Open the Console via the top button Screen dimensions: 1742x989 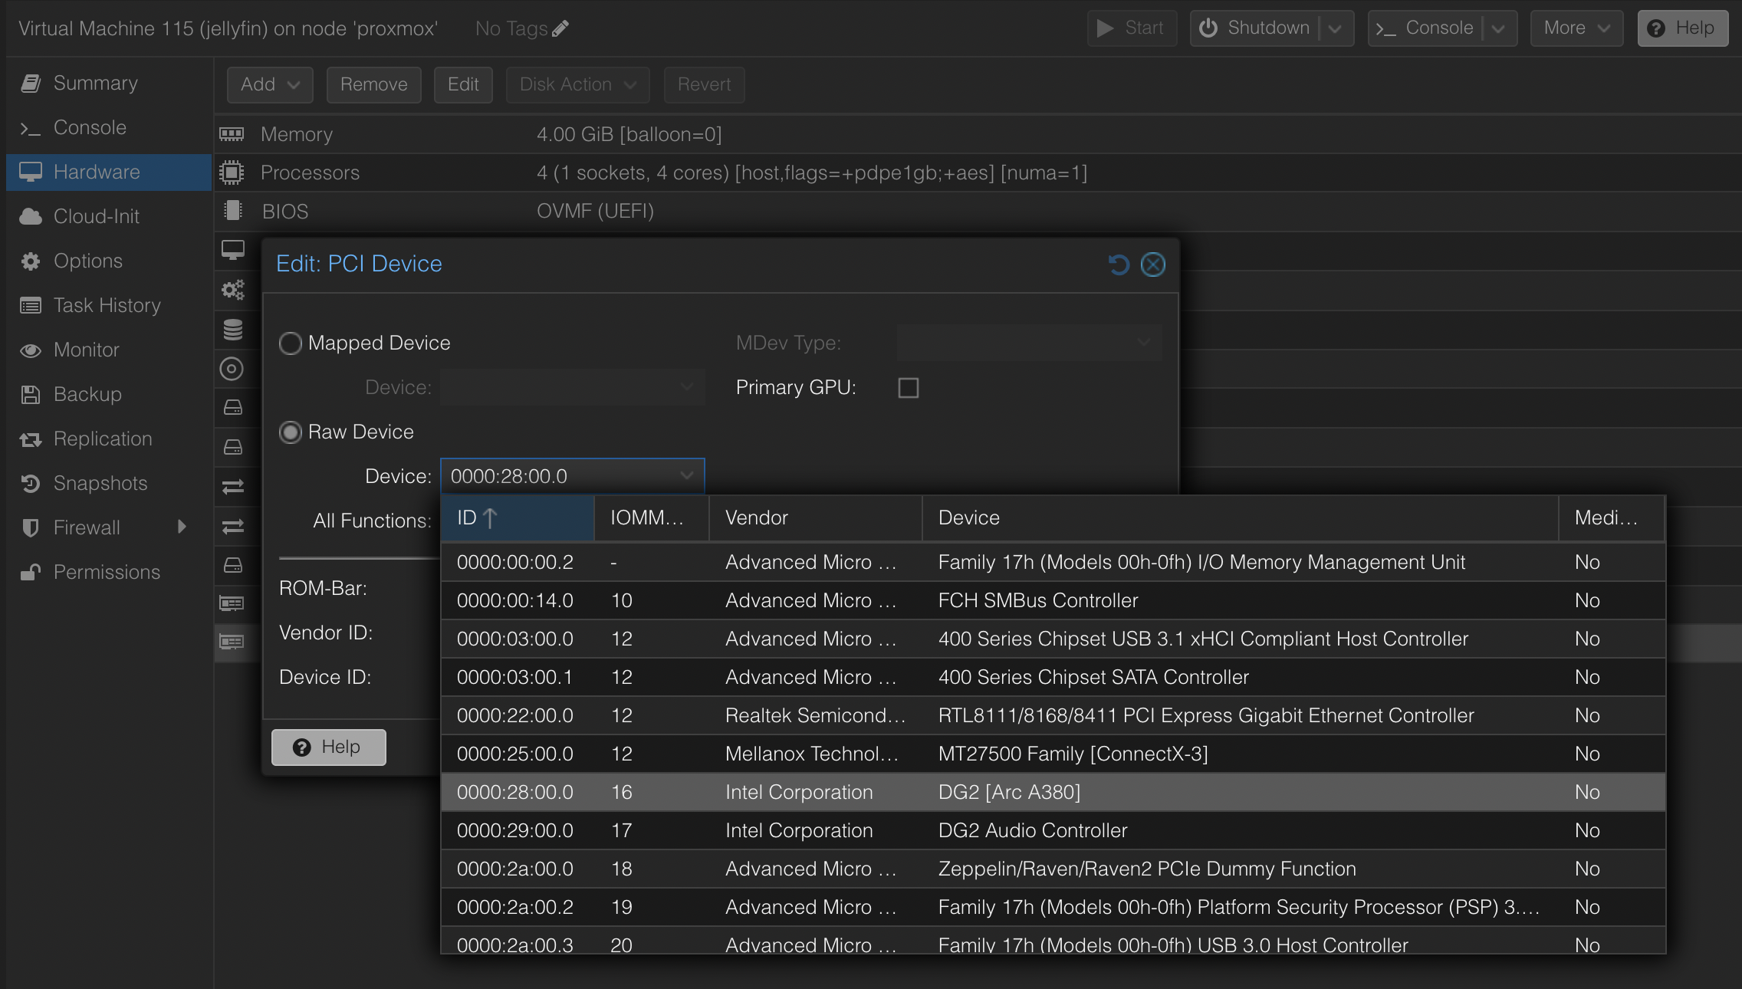click(1425, 28)
